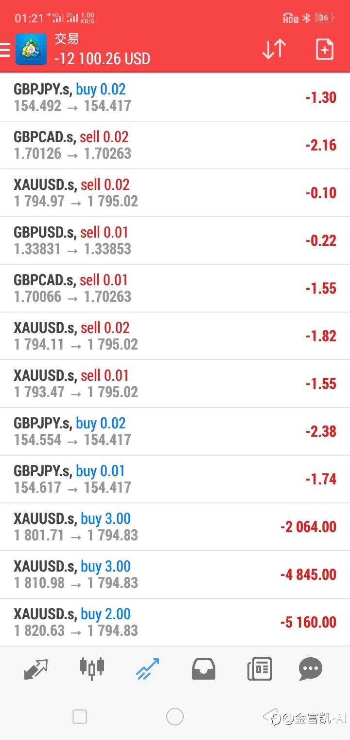Select the Trade tab trending arrows icon
This screenshot has width=350, height=740.
(x=148, y=668)
